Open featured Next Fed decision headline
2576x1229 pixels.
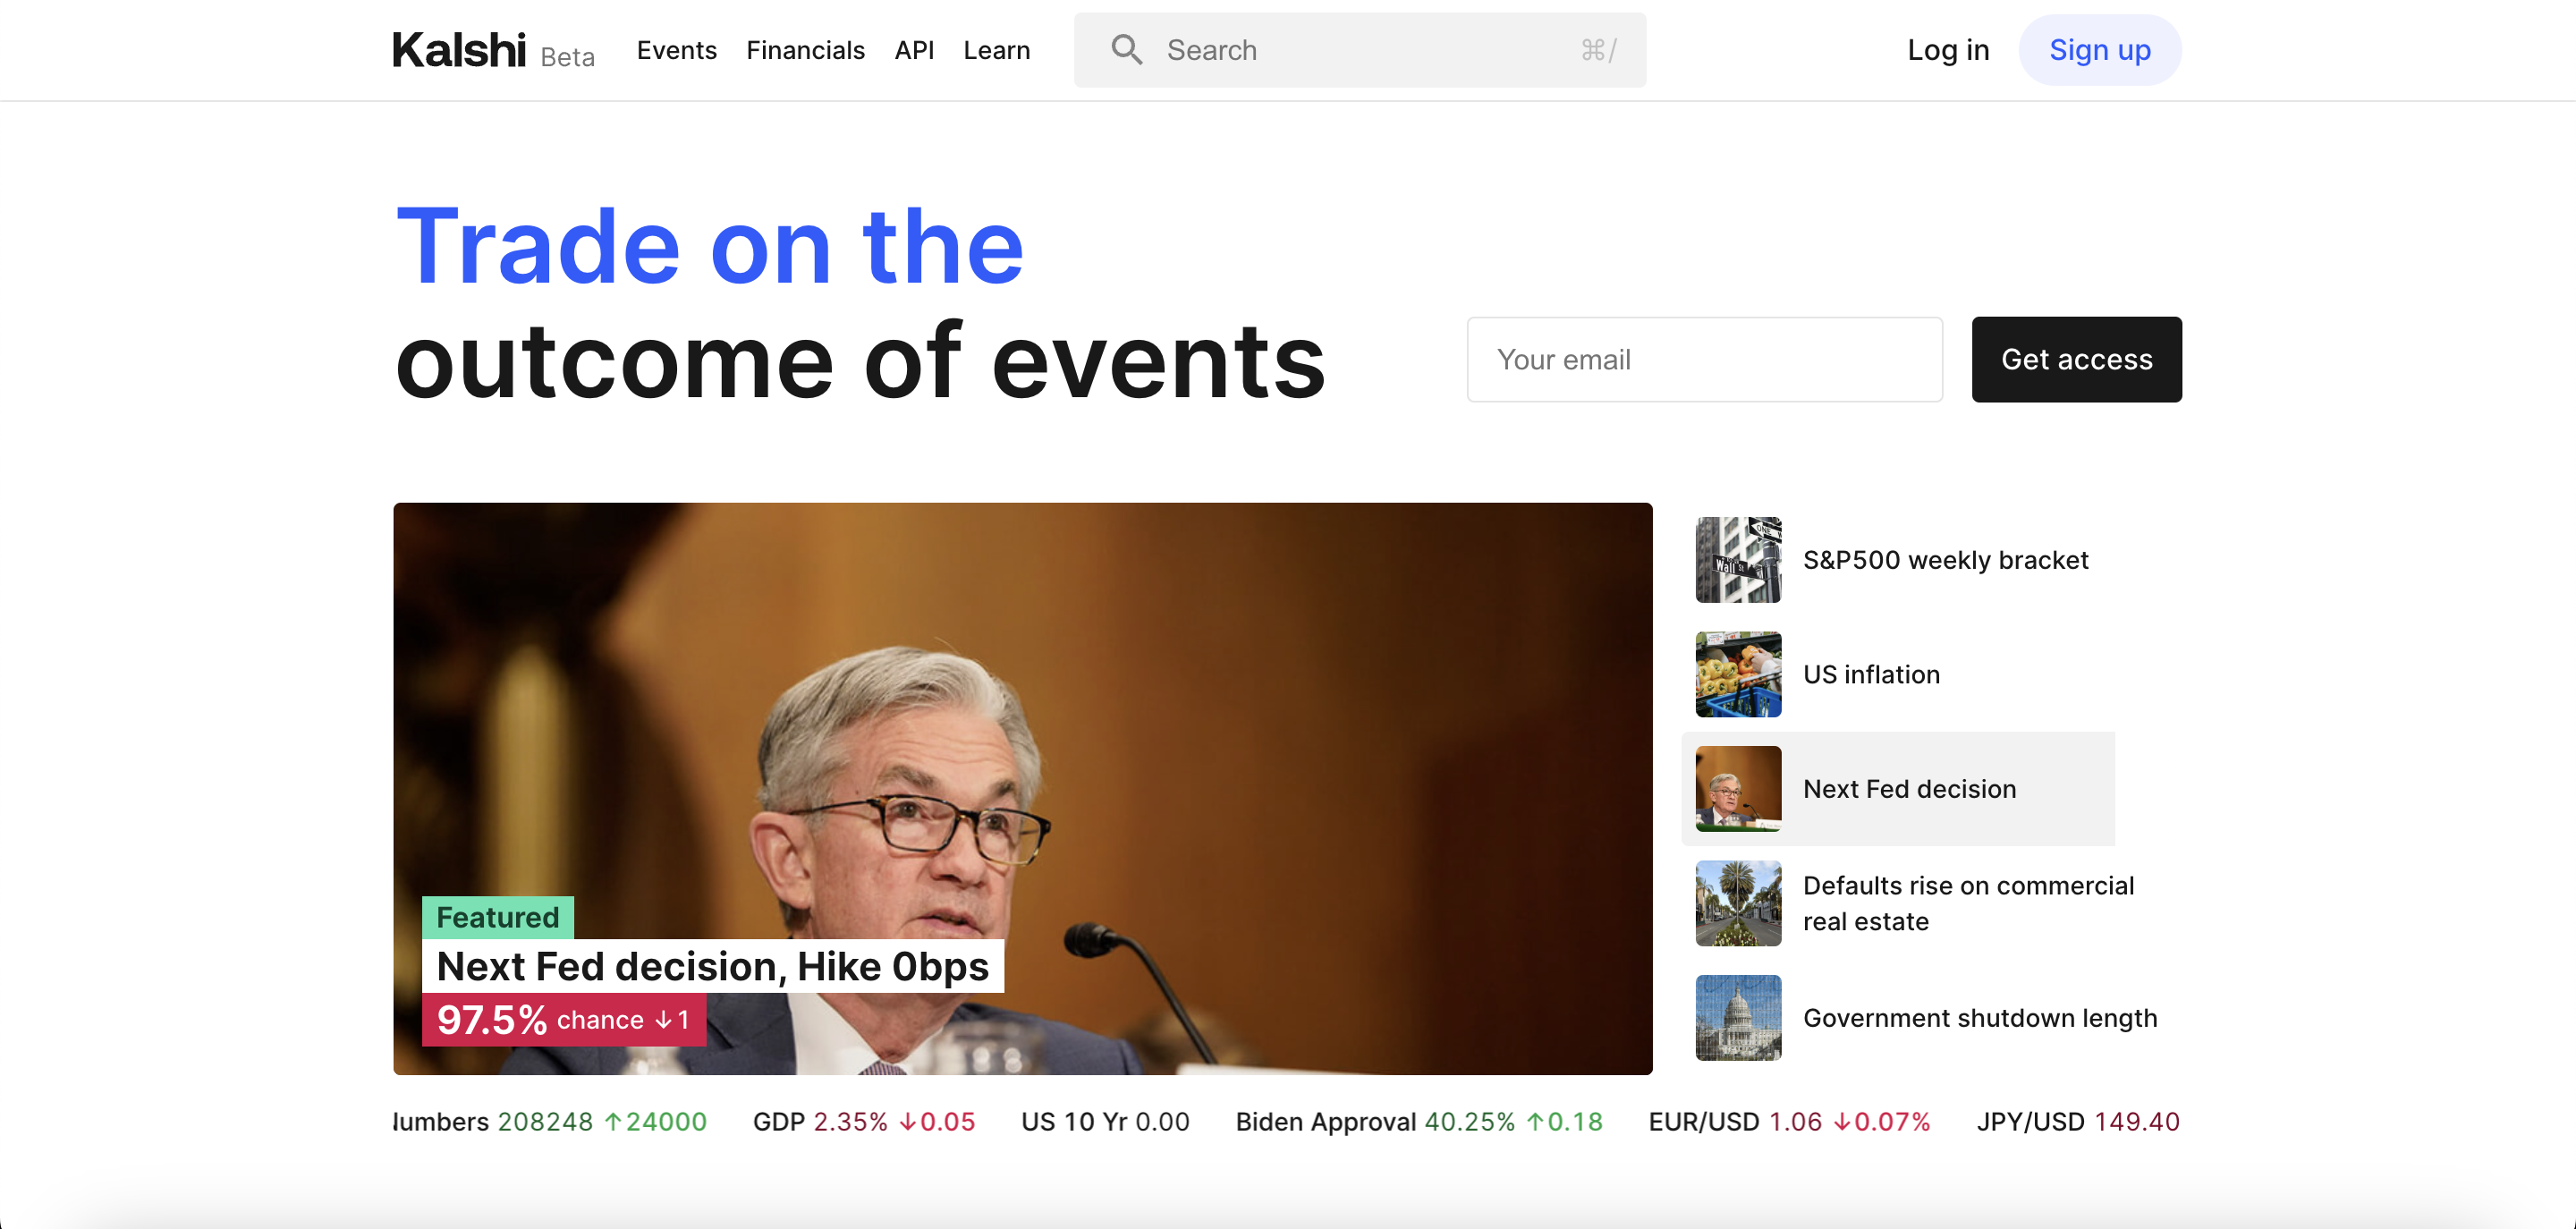coord(712,966)
